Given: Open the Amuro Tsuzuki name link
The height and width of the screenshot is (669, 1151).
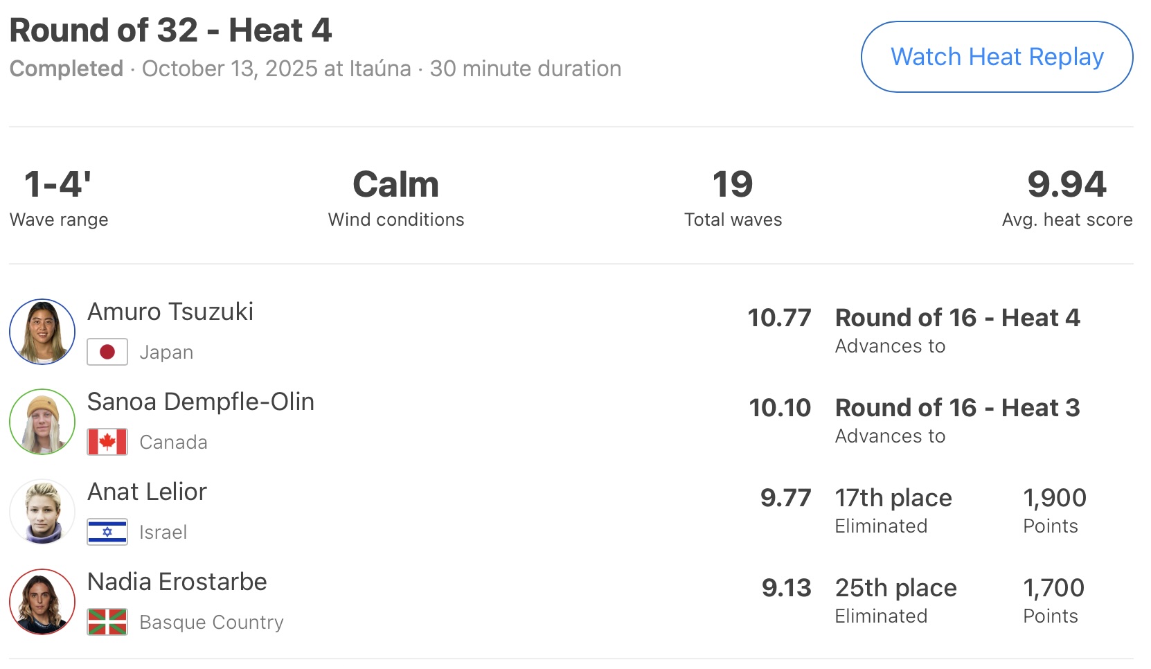Looking at the screenshot, I should point(170,312).
